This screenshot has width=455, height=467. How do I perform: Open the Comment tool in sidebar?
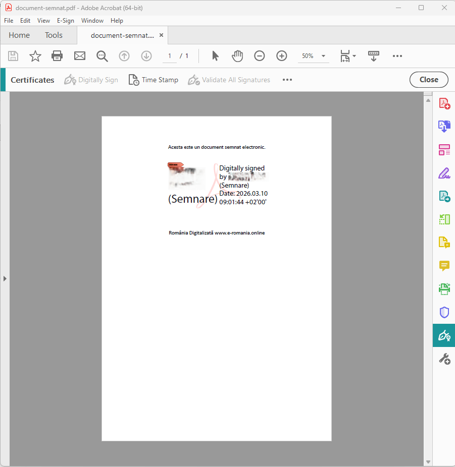click(x=444, y=266)
